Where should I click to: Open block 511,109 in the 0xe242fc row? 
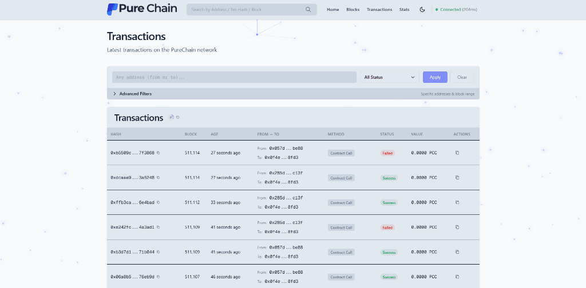tap(192, 227)
